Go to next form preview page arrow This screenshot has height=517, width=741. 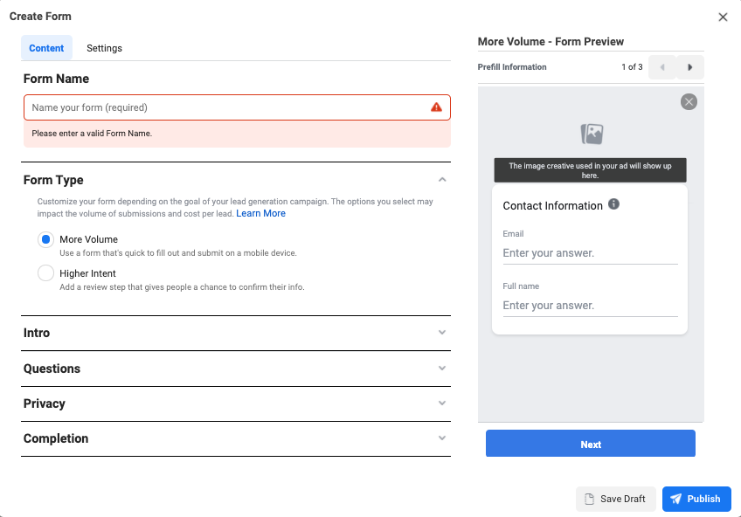690,67
